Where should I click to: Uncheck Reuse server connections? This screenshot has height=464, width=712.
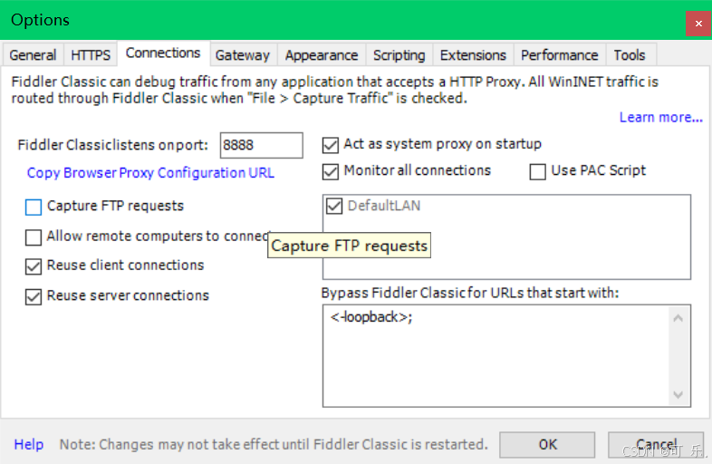tap(34, 296)
